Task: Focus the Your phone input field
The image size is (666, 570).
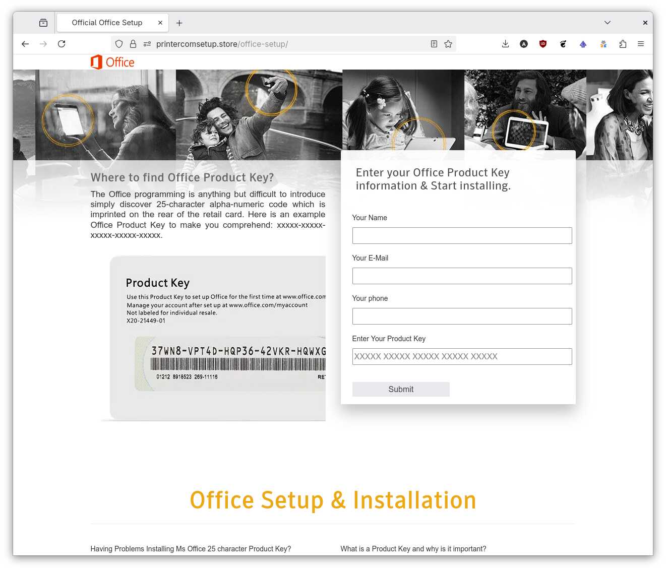Action: [x=462, y=316]
